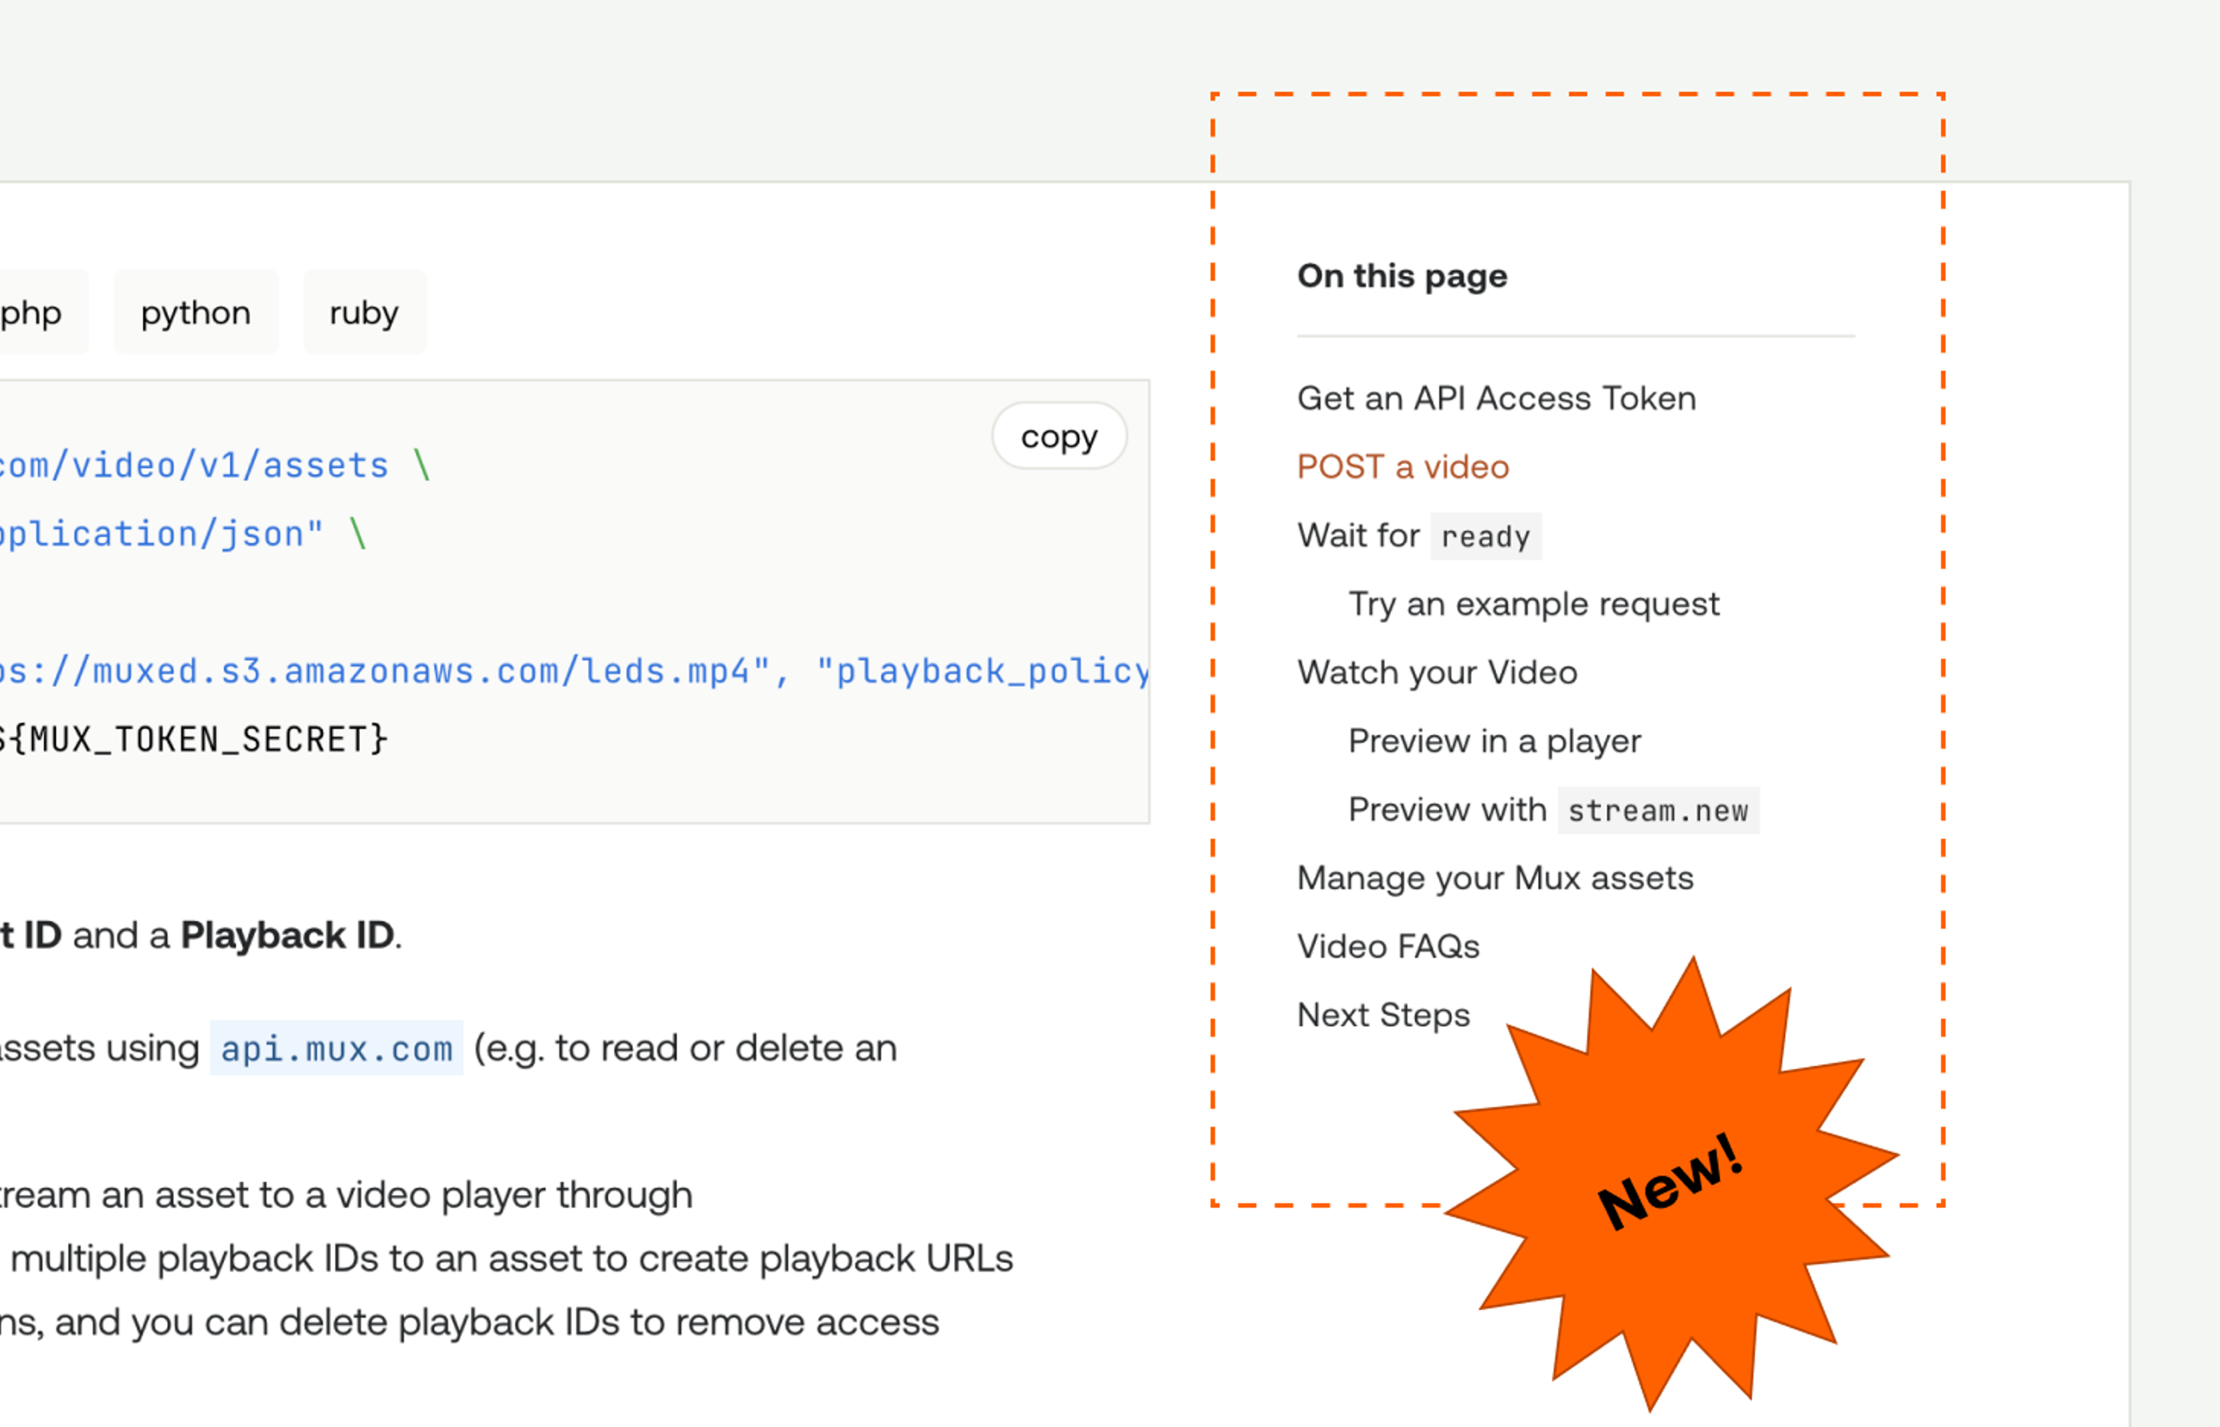Image resolution: width=2220 pixels, height=1427 pixels.
Task: Go to 'Video FAQs' section
Action: [1387, 947]
